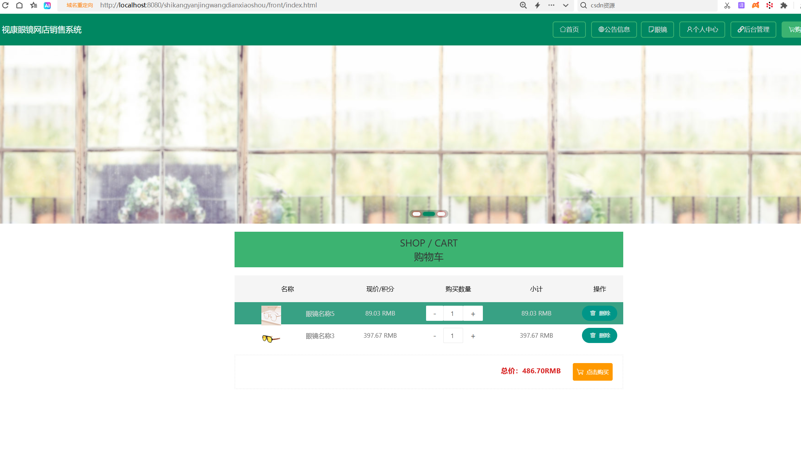Screen dimensions: 801x449
Task: Increase quantity of 眼镜名称5
Action: coord(473,313)
